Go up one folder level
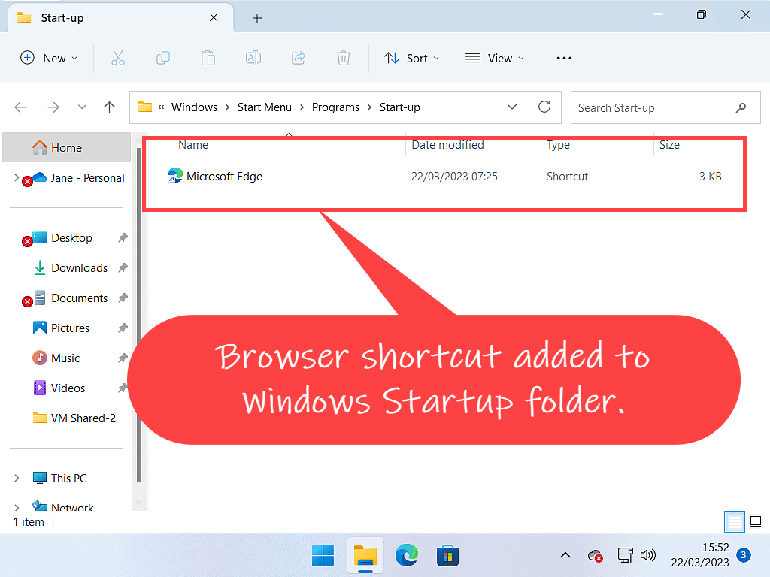 tap(109, 107)
